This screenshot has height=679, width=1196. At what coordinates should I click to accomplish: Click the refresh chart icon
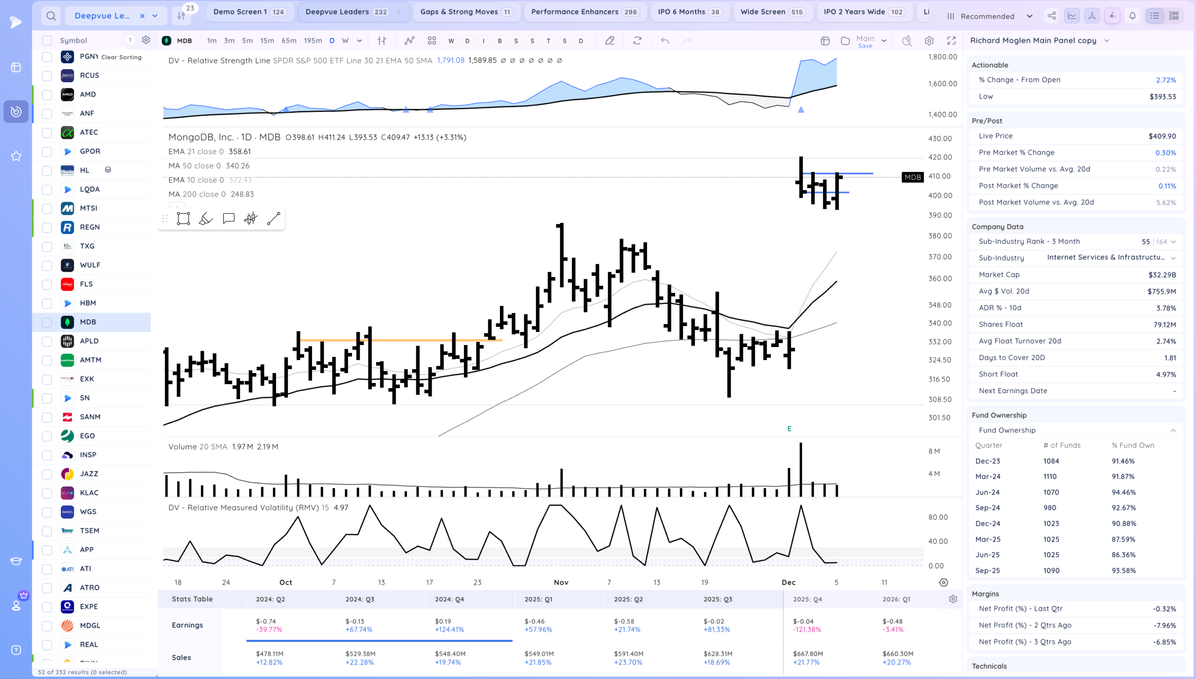[637, 41]
